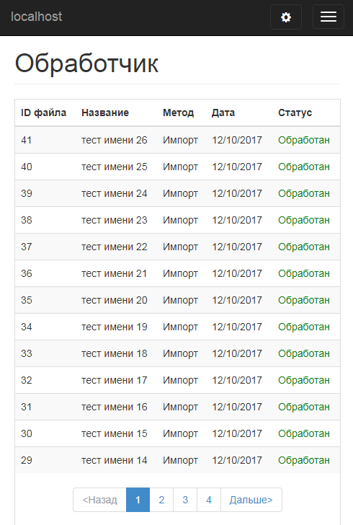Image resolution: width=353 pixels, height=525 pixels.
Task: Click the Статус column header
Action: coord(295,112)
